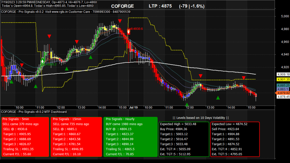The width and height of the screenshot is (290, 163).
Task: Click the 'Jul 19' date marker on time axis
Action: 133,108
